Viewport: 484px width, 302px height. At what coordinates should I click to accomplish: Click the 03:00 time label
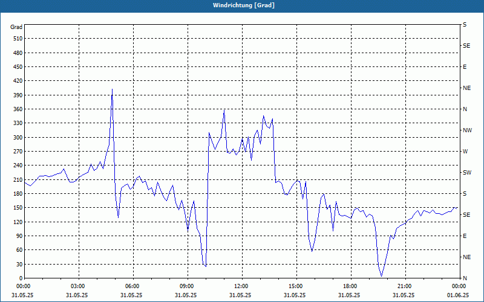(77, 286)
